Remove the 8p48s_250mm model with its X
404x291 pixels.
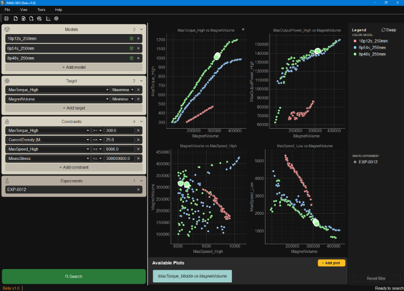click(x=139, y=58)
